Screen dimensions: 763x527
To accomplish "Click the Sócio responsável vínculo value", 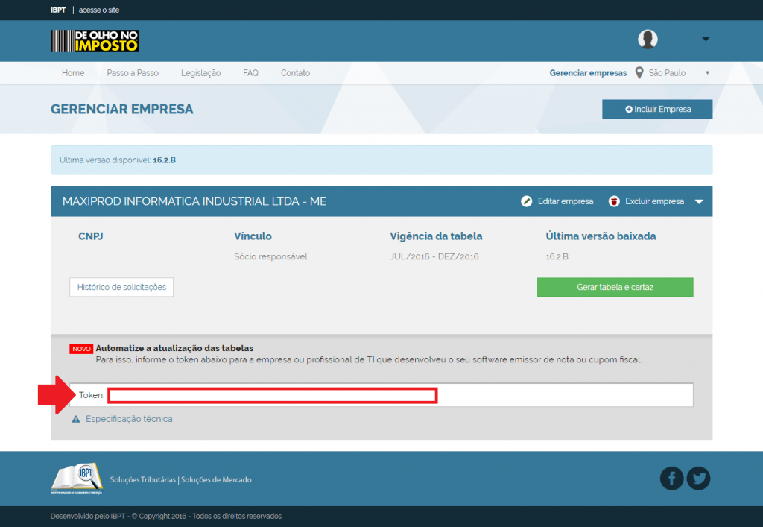I will tap(270, 256).
